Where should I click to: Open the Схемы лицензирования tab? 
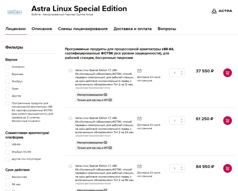click(83, 29)
